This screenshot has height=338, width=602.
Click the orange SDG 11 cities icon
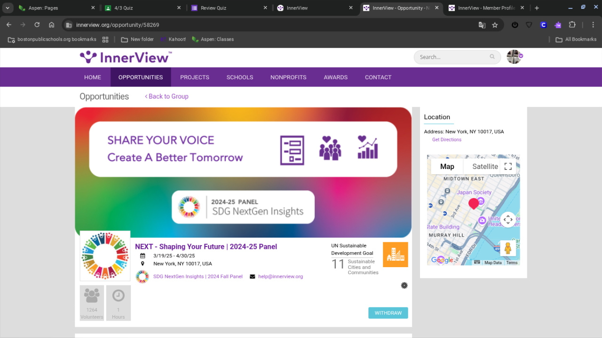tap(396, 254)
